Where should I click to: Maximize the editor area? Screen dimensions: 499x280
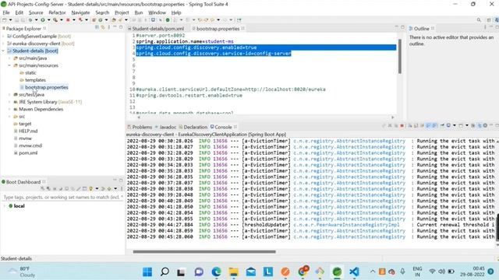(x=402, y=27)
